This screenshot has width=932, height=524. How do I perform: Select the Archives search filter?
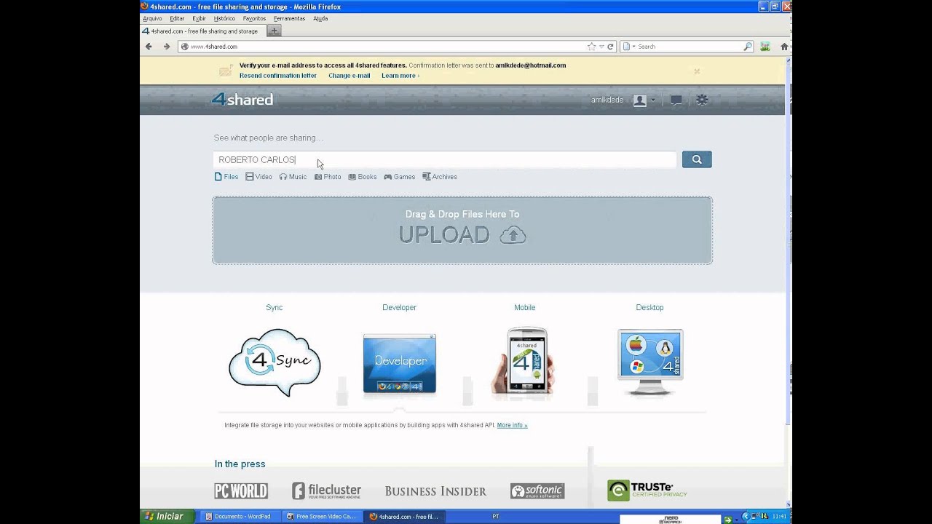pos(440,177)
